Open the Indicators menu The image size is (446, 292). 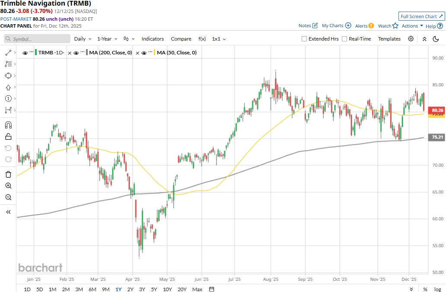click(153, 39)
